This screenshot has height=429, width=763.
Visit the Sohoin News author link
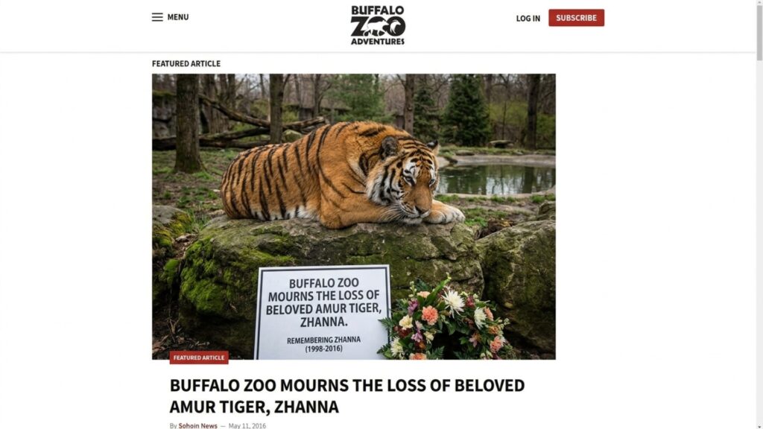click(197, 425)
